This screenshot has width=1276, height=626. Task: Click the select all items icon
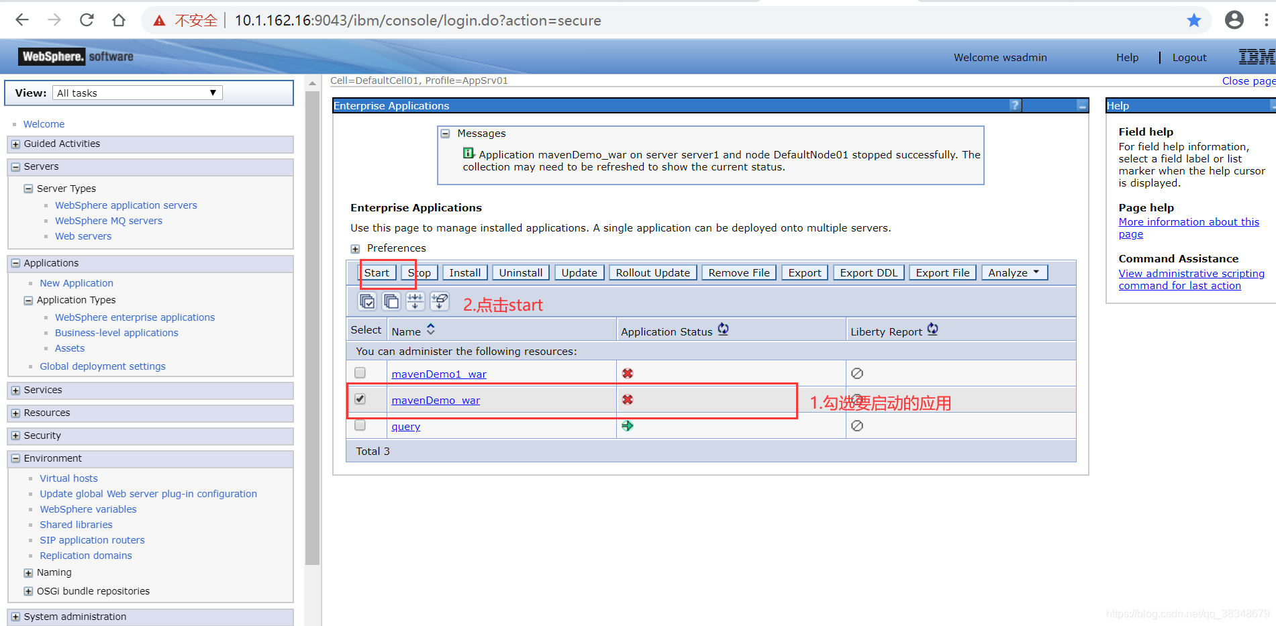tap(367, 301)
